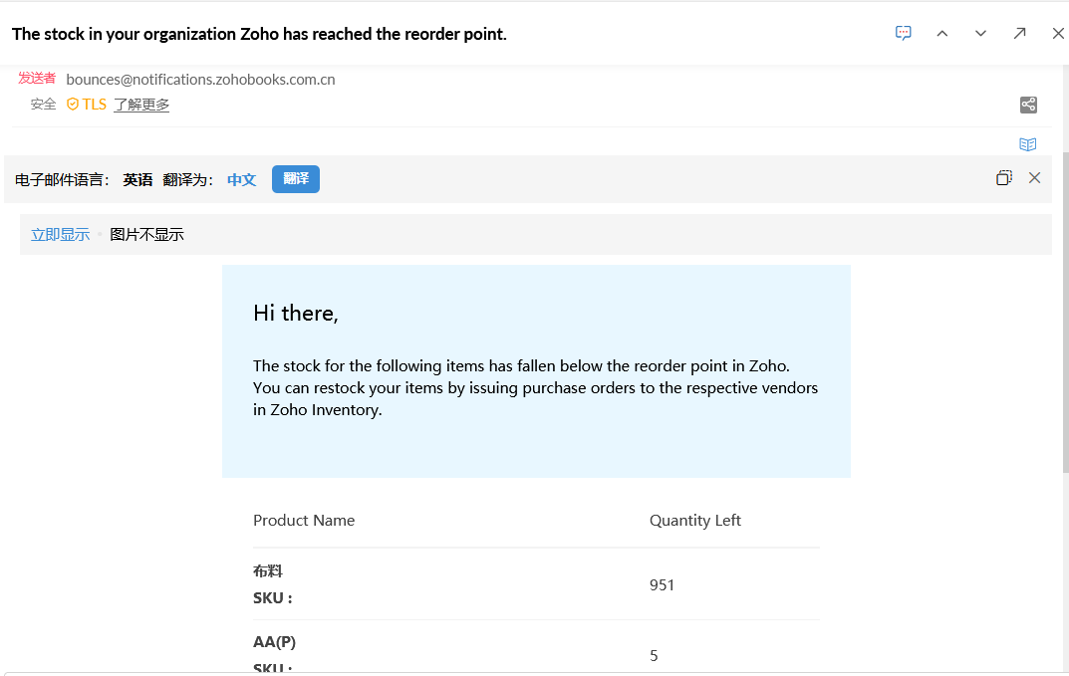Go to previous email with up chevron

[x=941, y=33]
